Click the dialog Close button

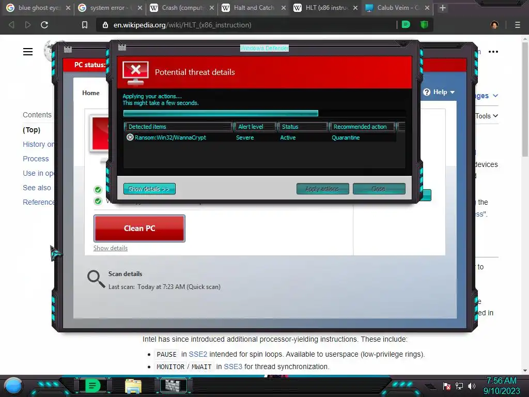(x=379, y=189)
